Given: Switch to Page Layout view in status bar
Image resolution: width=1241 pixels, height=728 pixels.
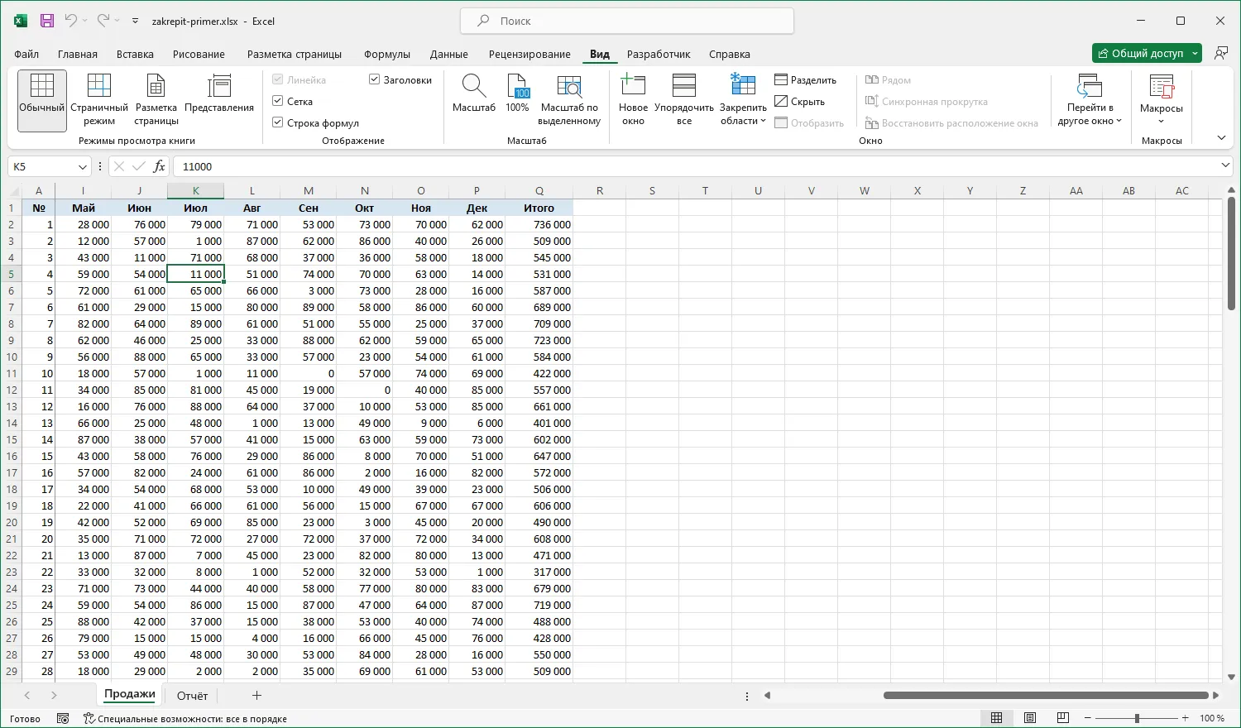Looking at the screenshot, I should pyautogui.click(x=1030, y=718).
